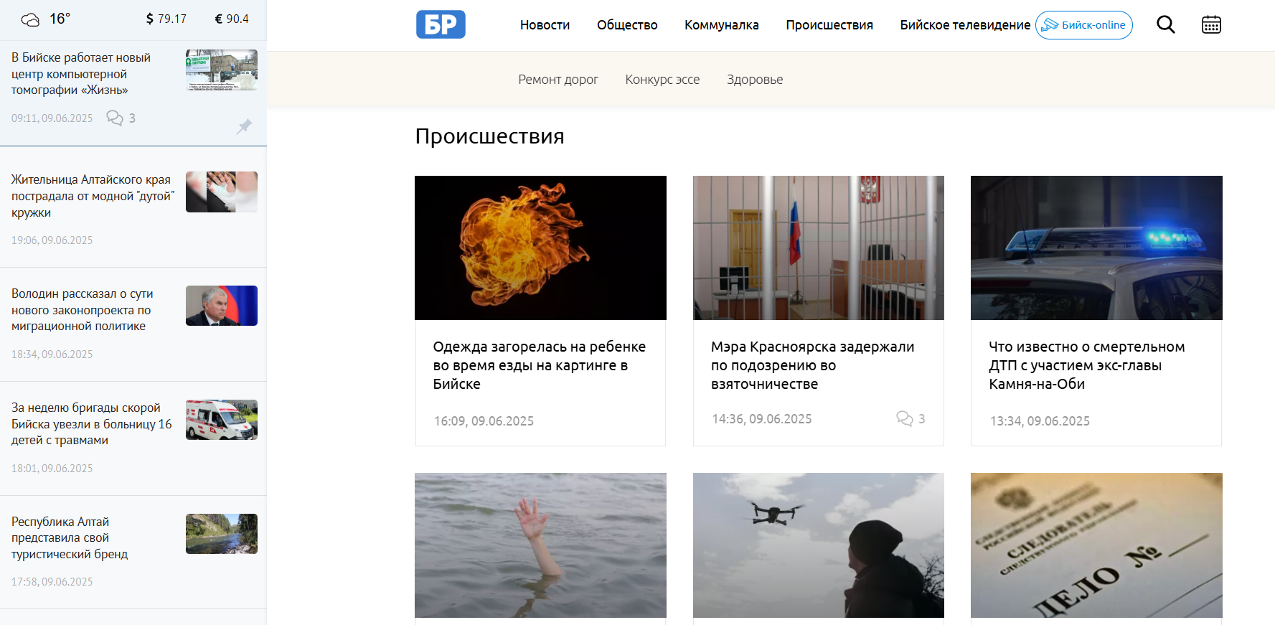Open Володин migration policy sidebar news
Viewport: 1275px width, 625px height.
click(x=83, y=310)
